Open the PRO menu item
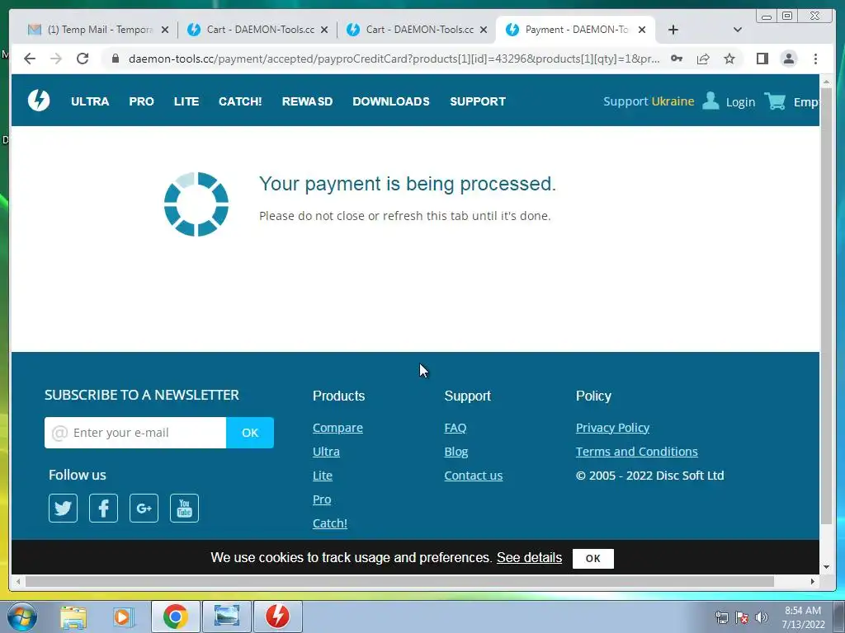845x633 pixels. pos(141,101)
